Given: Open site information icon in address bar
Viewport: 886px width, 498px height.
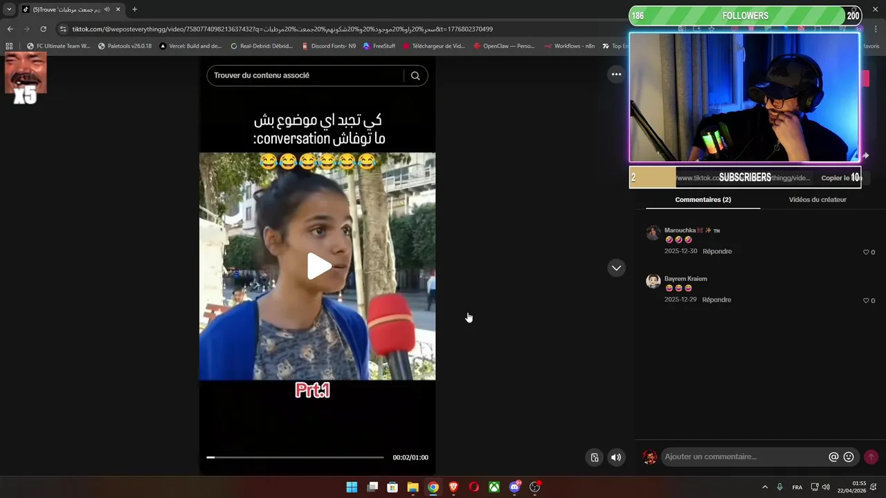Looking at the screenshot, I should [63, 29].
